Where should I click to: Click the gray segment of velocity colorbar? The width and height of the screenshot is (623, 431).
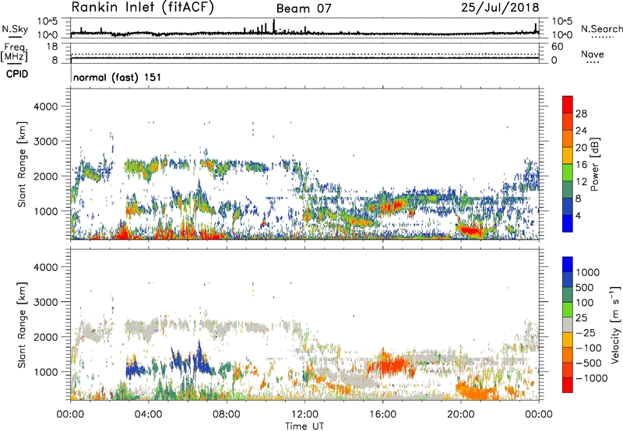pyautogui.click(x=568, y=324)
